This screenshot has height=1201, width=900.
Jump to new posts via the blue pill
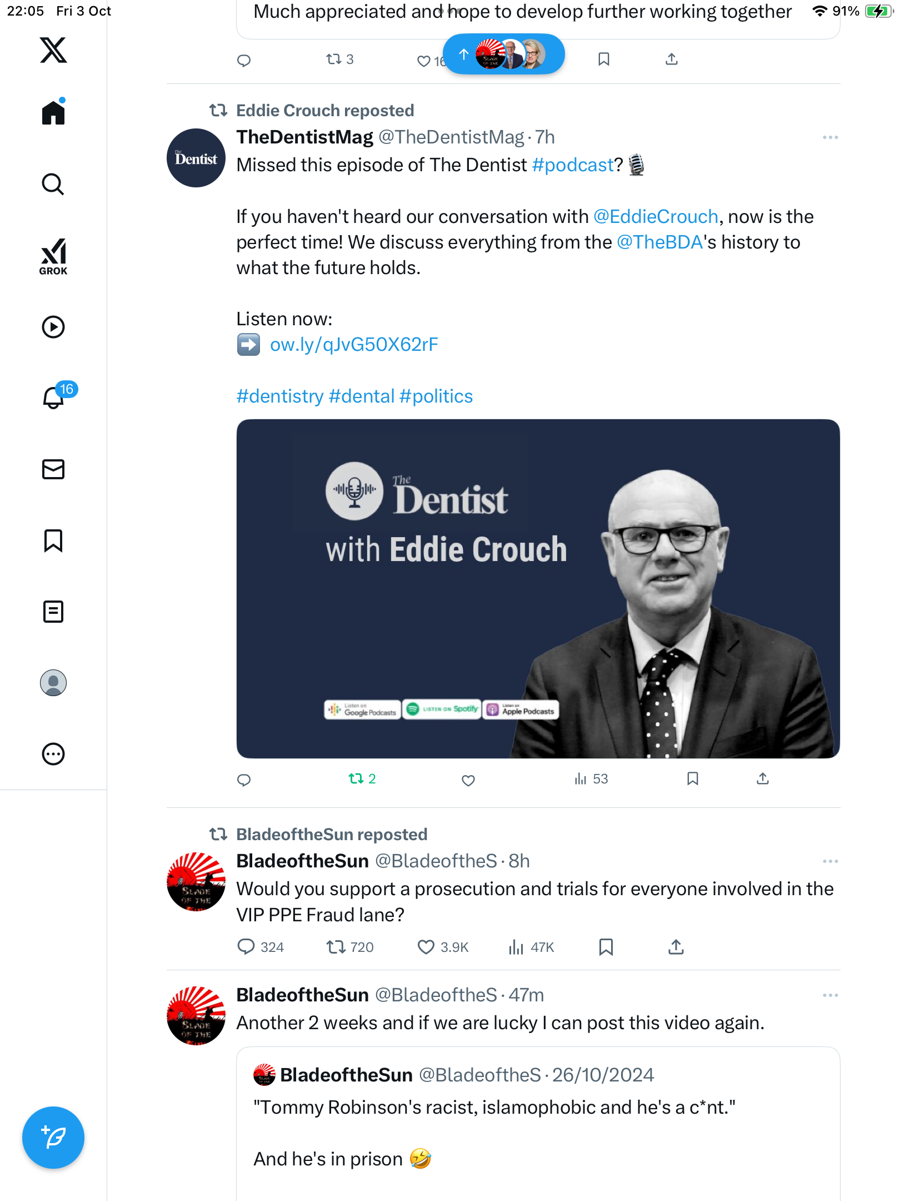(503, 54)
